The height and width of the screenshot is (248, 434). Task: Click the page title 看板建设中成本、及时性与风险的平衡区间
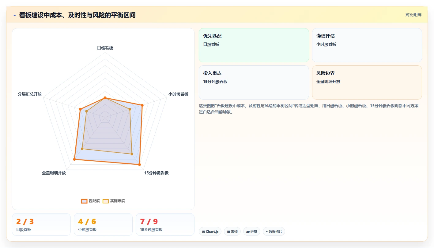(77, 15)
